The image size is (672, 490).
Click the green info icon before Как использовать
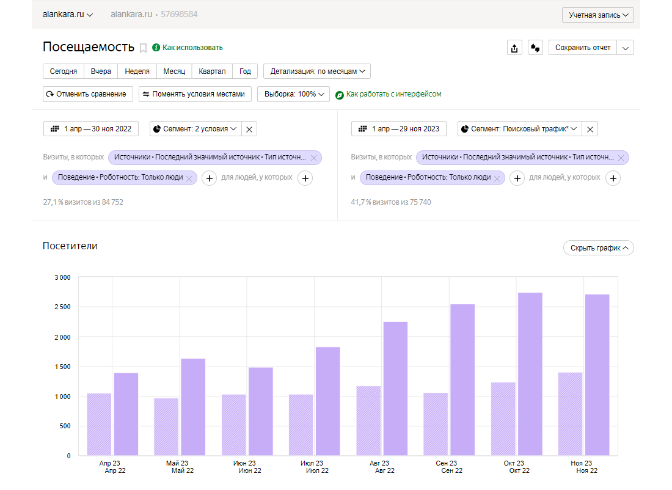tap(156, 48)
